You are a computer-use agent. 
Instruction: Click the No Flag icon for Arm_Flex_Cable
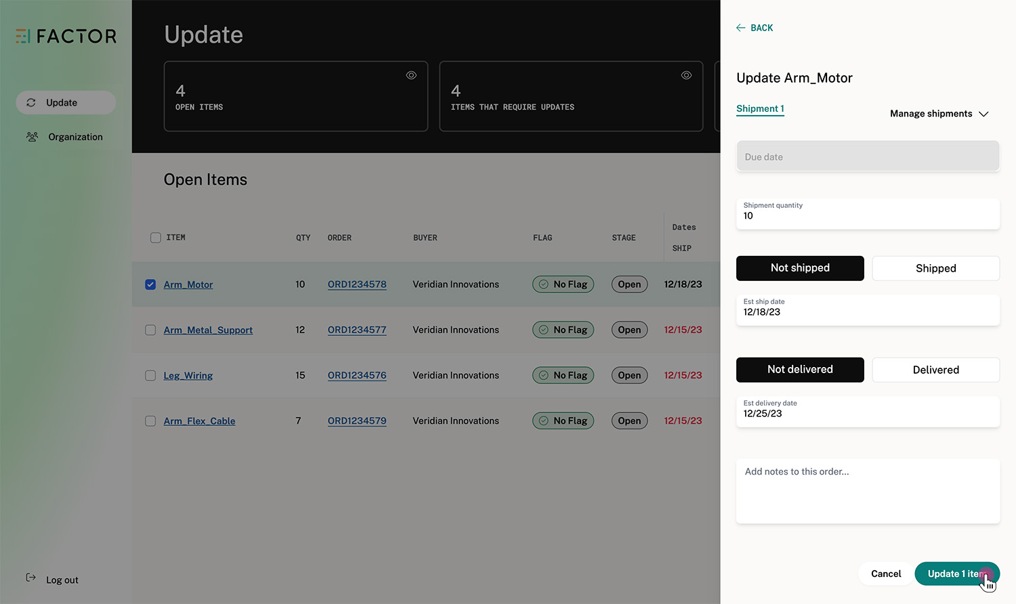[x=544, y=420]
